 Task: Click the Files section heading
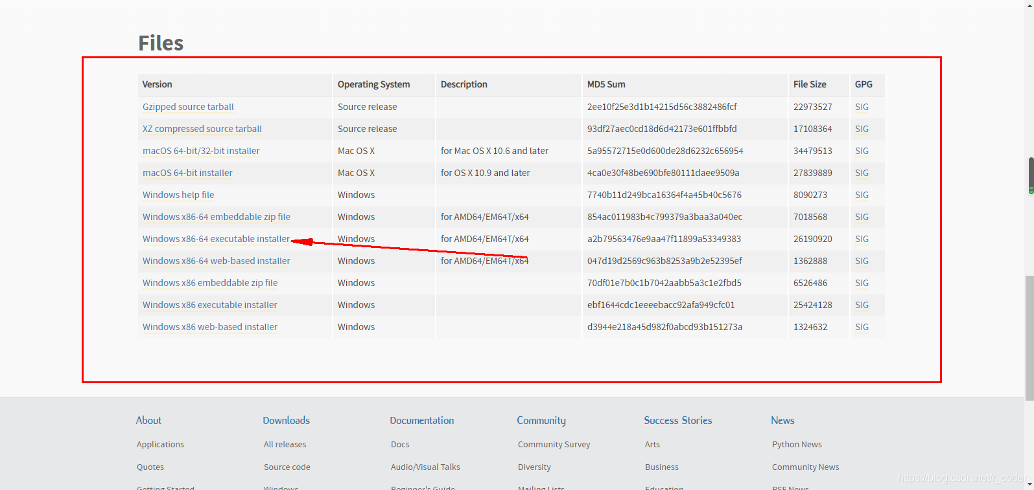coord(161,43)
